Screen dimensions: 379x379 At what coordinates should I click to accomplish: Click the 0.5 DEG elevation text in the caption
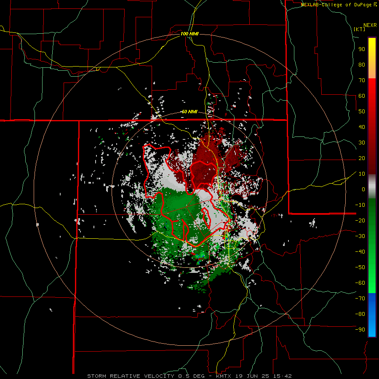click(x=192, y=376)
